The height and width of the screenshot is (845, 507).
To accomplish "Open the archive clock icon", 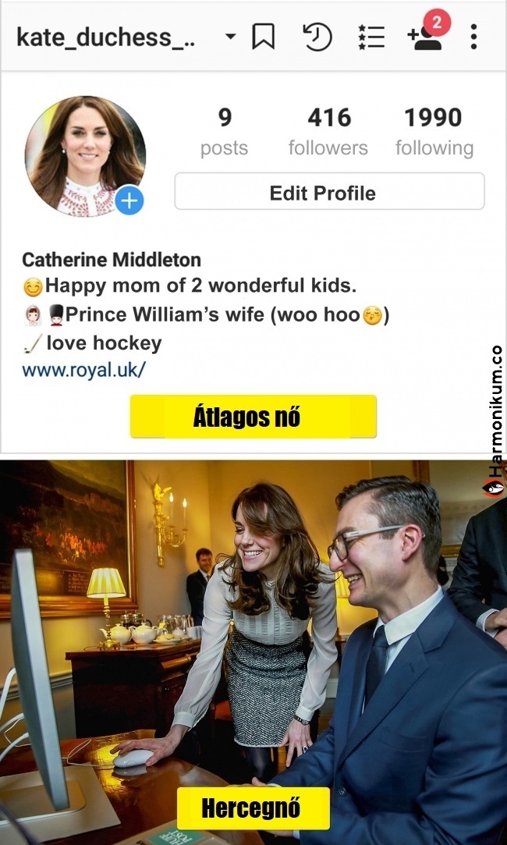I will click(317, 37).
